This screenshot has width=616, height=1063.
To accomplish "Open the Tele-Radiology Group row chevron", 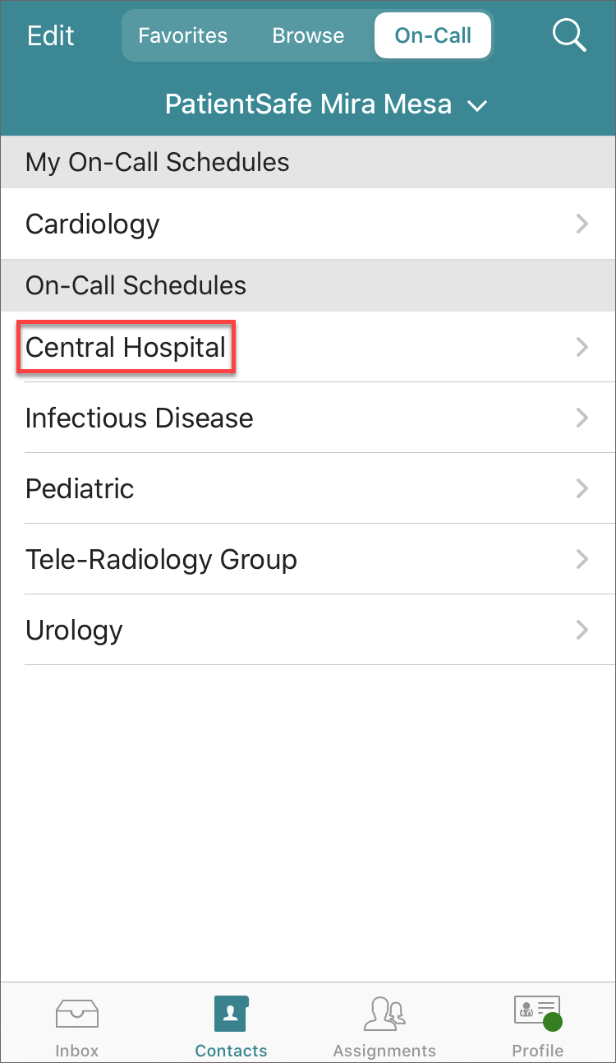I will pos(582,559).
